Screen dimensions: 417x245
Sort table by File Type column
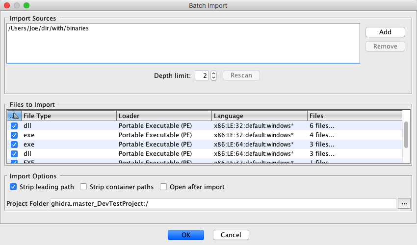pyautogui.click(x=69, y=116)
